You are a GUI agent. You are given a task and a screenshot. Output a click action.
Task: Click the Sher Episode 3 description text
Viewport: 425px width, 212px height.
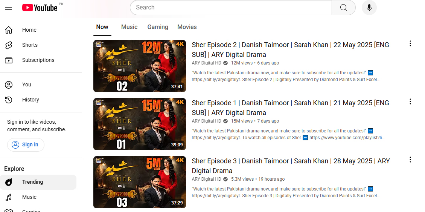point(286,192)
